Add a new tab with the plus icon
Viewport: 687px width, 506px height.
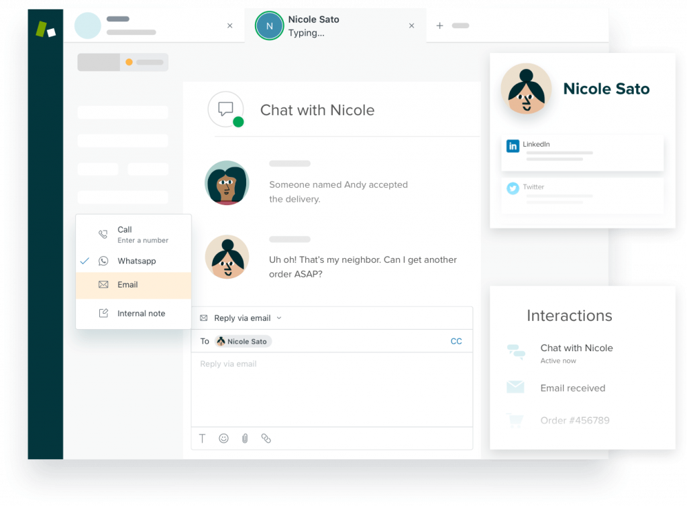[x=439, y=26]
